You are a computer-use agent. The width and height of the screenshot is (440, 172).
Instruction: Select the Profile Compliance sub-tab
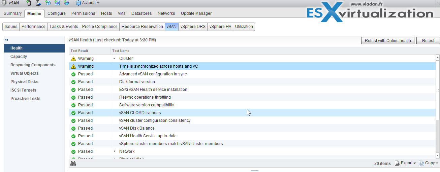[100, 27]
